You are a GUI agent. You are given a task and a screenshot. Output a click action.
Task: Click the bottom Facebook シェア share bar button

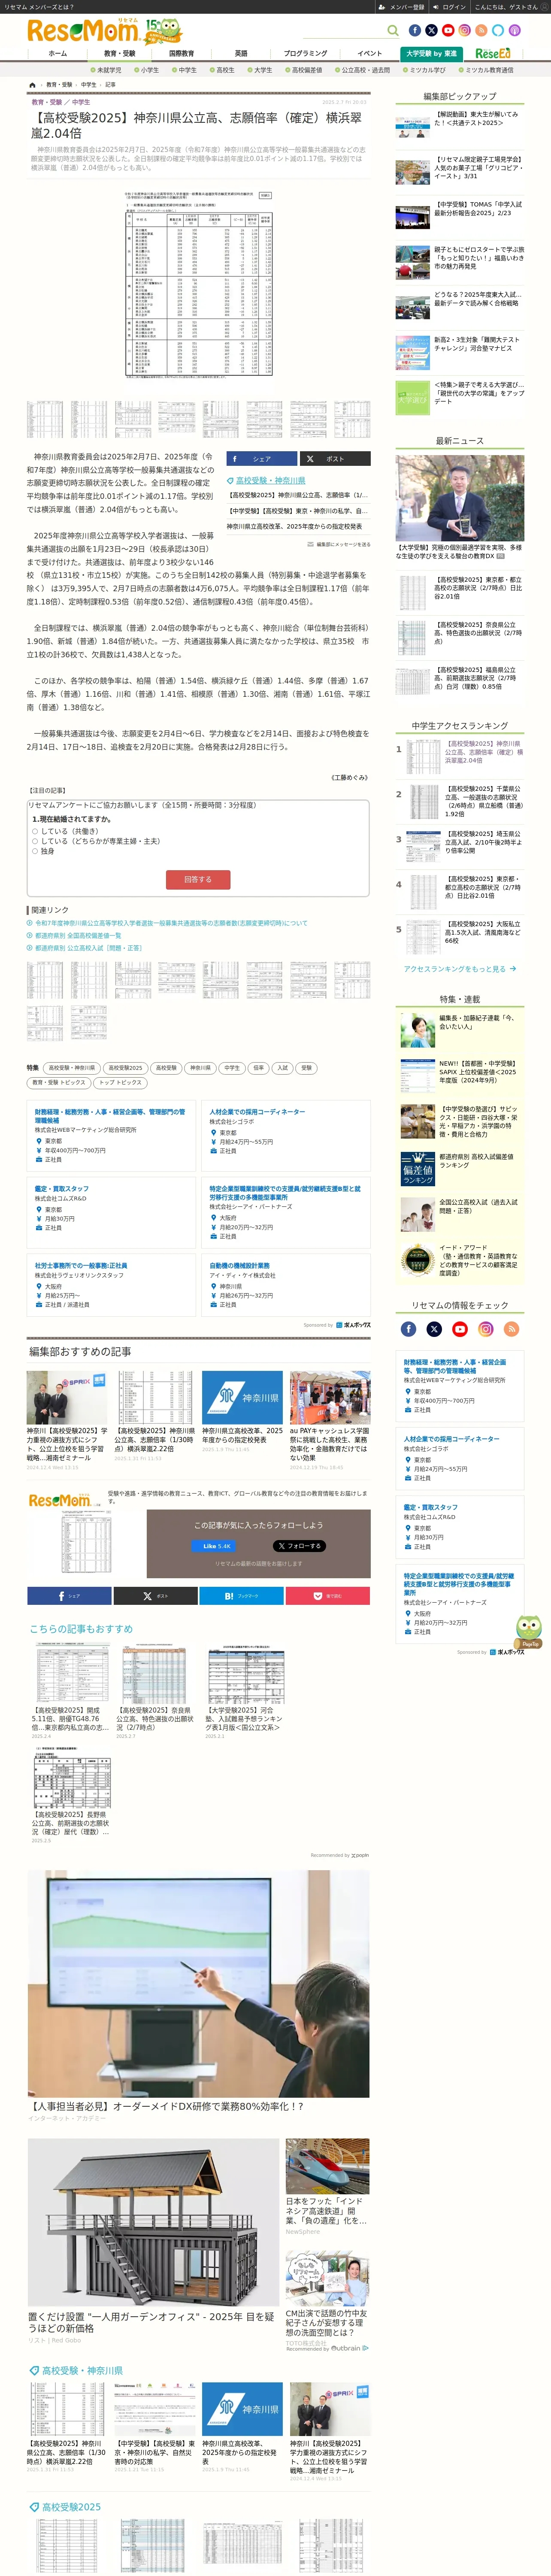coord(69,1596)
